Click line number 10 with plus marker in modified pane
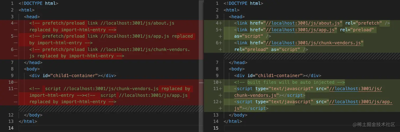 pos(217,82)
